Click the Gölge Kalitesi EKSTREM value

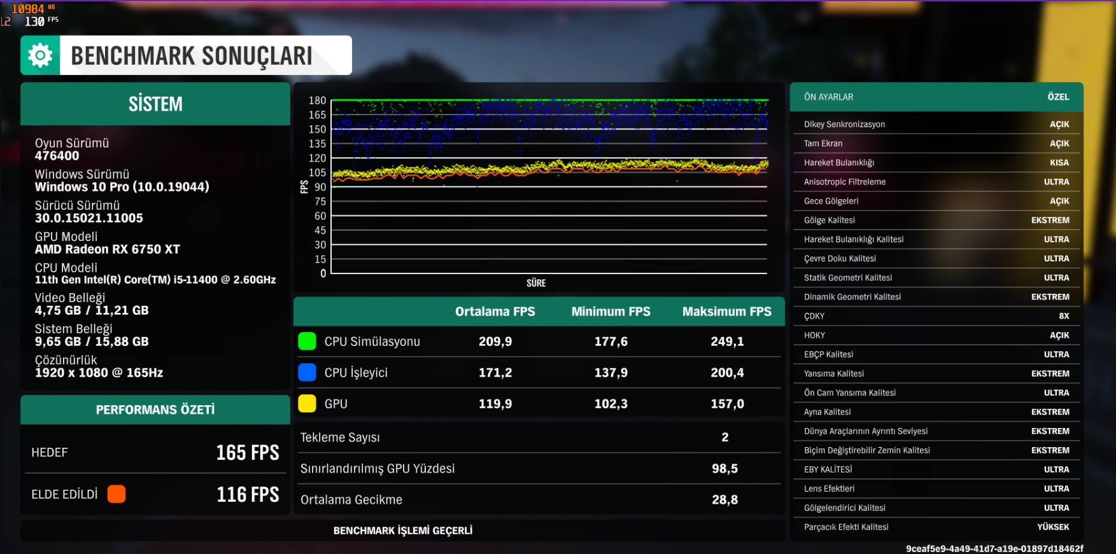point(1050,220)
